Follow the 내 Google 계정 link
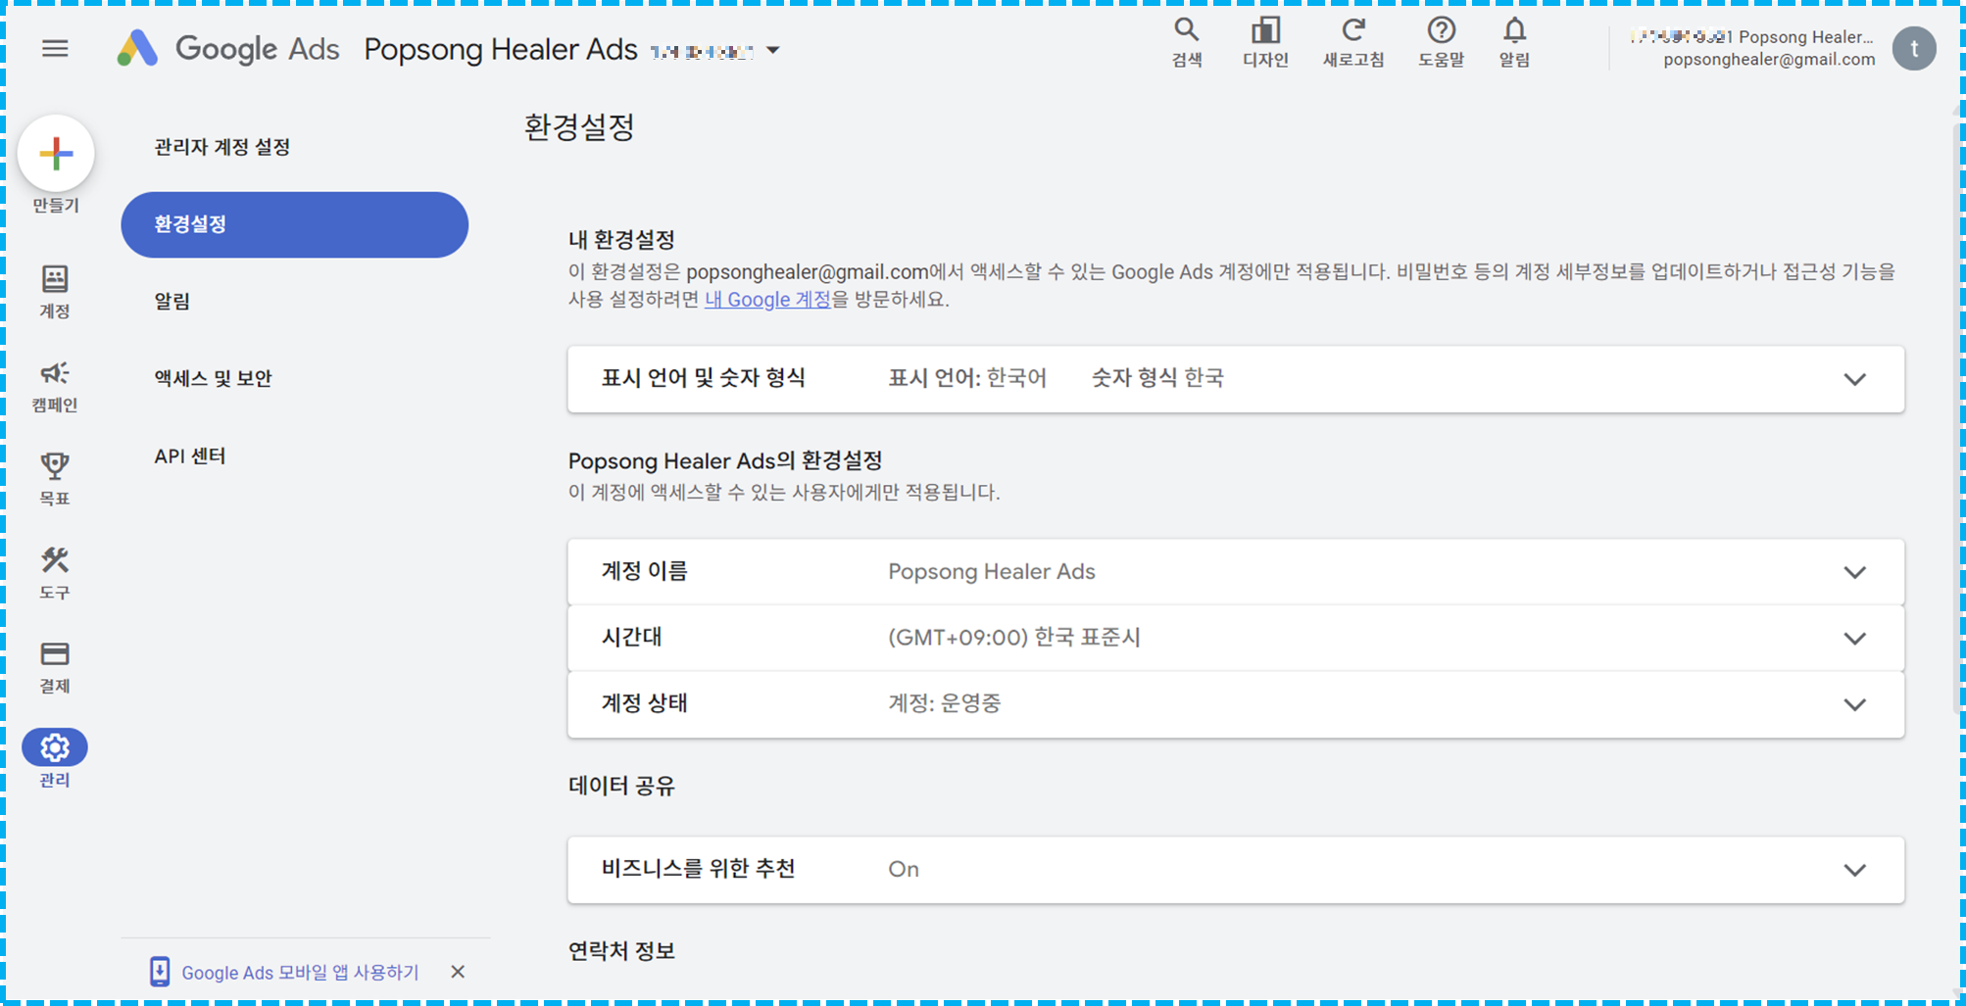The width and height of the screenshot is (1966, 1006). click(767, 299)
